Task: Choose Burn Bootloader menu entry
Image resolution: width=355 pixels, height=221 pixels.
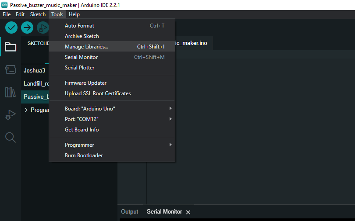Action: [x=112, y=155]
